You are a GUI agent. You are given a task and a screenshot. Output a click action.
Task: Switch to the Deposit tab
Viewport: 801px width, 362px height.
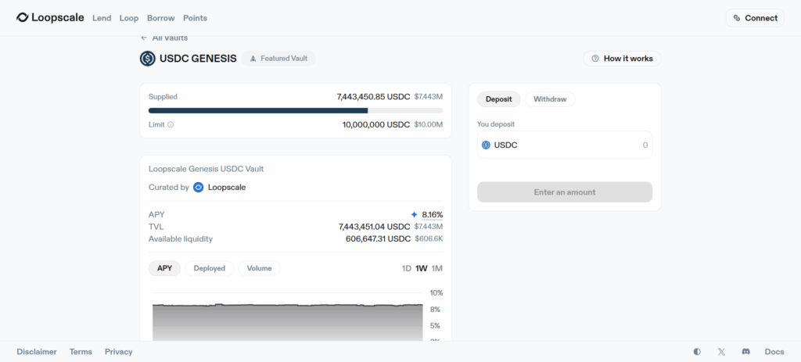click(x=498, y=99)
